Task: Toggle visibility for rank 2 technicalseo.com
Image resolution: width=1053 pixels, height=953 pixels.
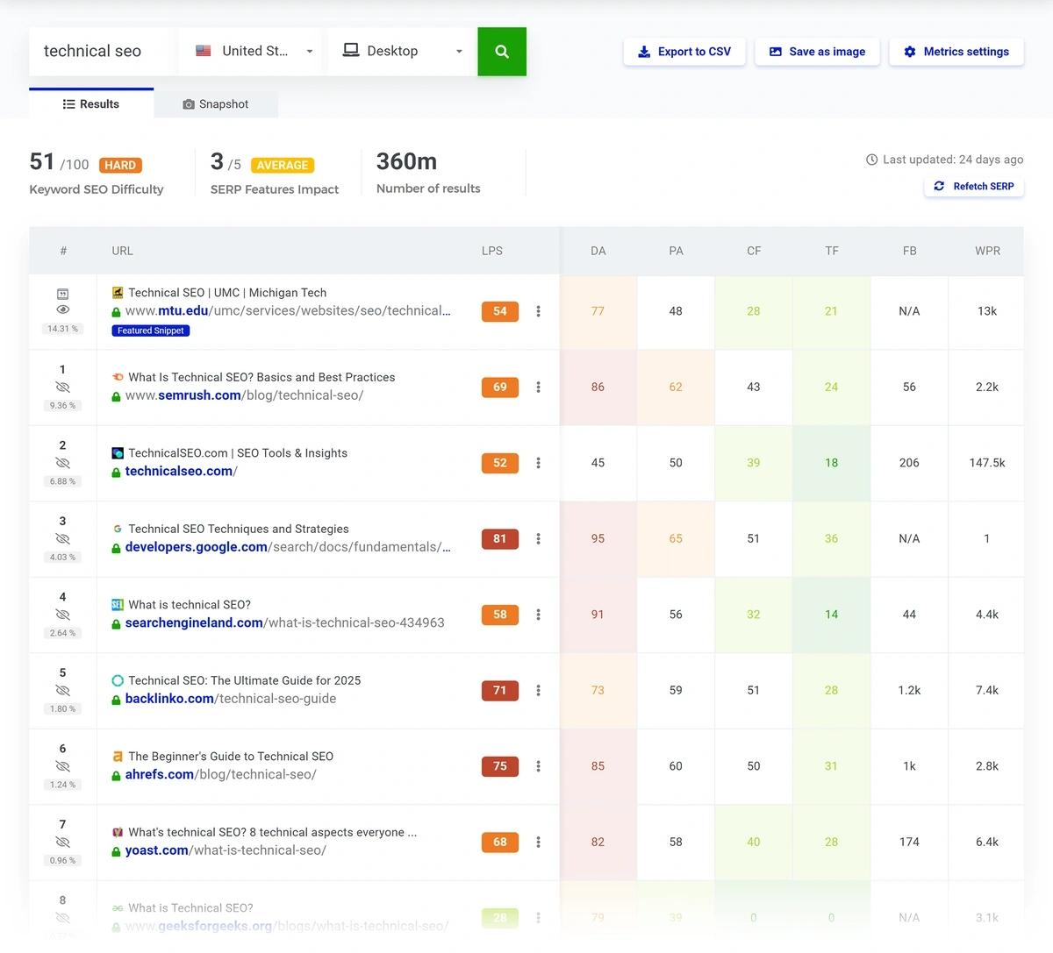Action: click(x=62, y=463)
